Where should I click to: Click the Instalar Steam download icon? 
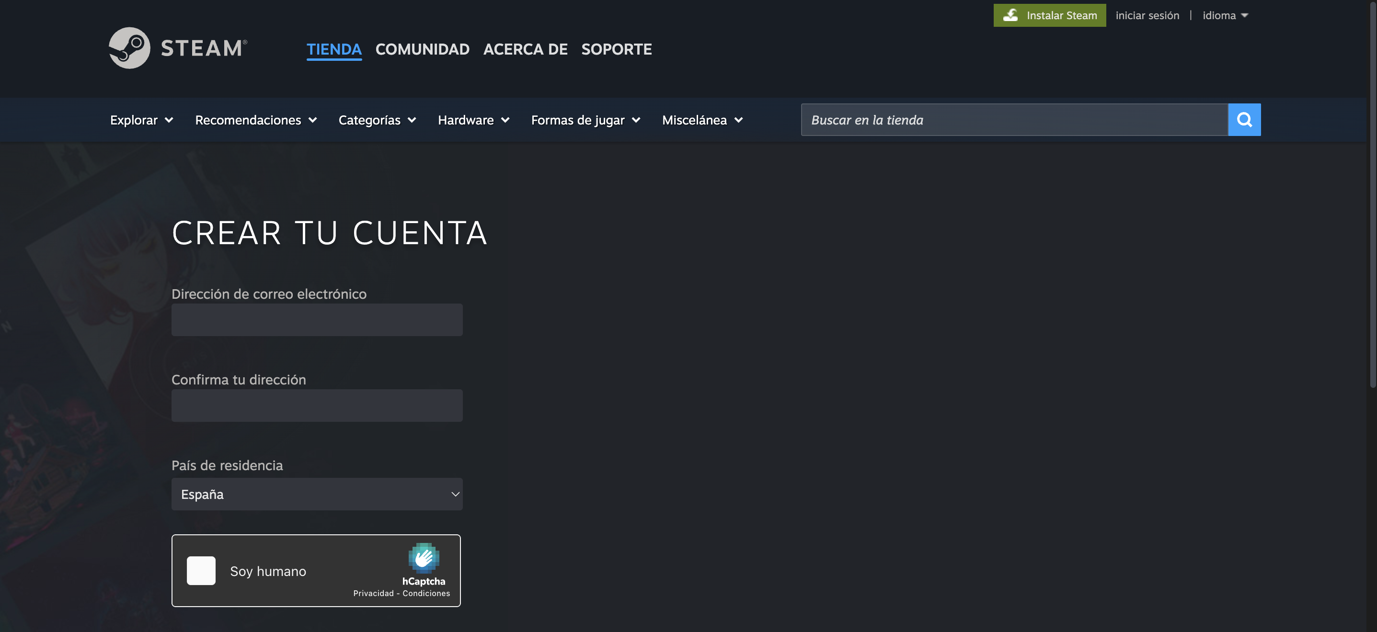(1010, 15)
